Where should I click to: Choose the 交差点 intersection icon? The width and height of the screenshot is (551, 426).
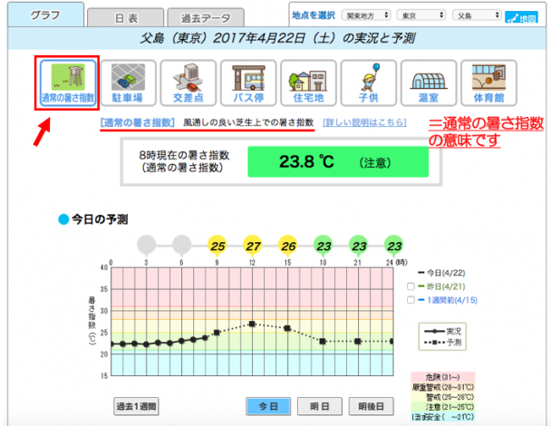[x=188, y=83]
